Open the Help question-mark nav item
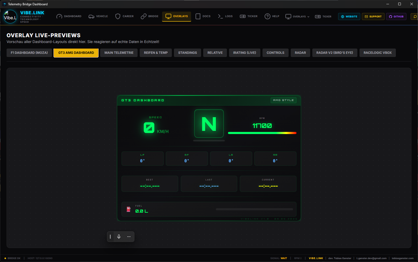This screenshot has width=418, height=262. point(272,16)
